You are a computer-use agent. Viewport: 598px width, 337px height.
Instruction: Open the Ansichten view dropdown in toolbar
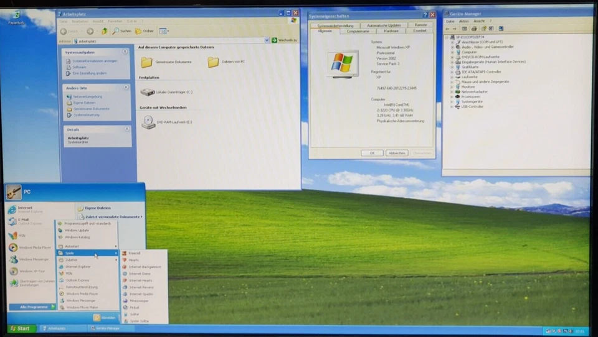(164, 31)
